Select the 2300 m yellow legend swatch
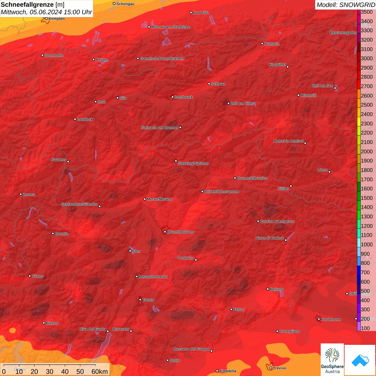The width and height of the screenshot is (376, 376). [x=359, y=122]
